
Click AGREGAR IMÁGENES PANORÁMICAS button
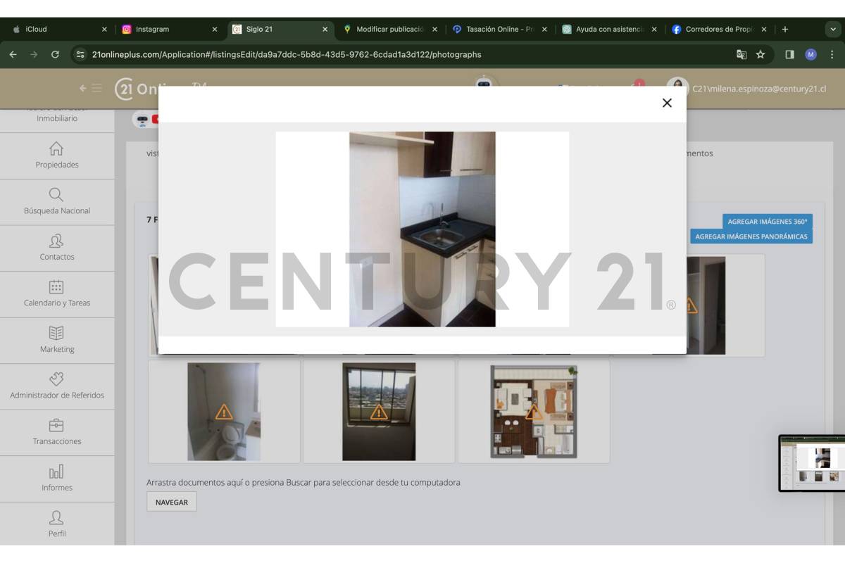tap(751, 236)
